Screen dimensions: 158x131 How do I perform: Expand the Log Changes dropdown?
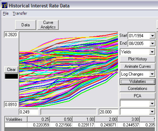[152, 74]
